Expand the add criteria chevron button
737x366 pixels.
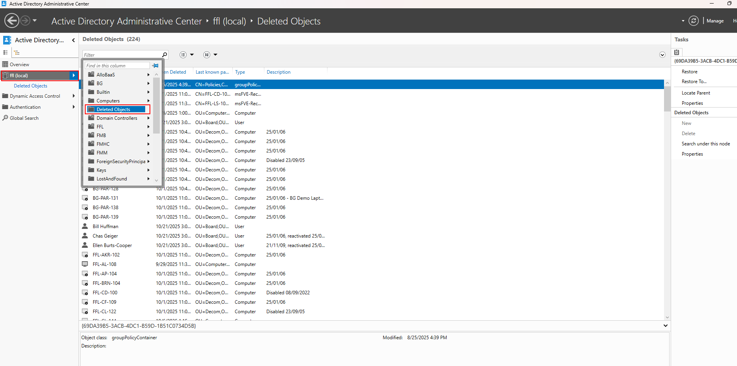662,55
